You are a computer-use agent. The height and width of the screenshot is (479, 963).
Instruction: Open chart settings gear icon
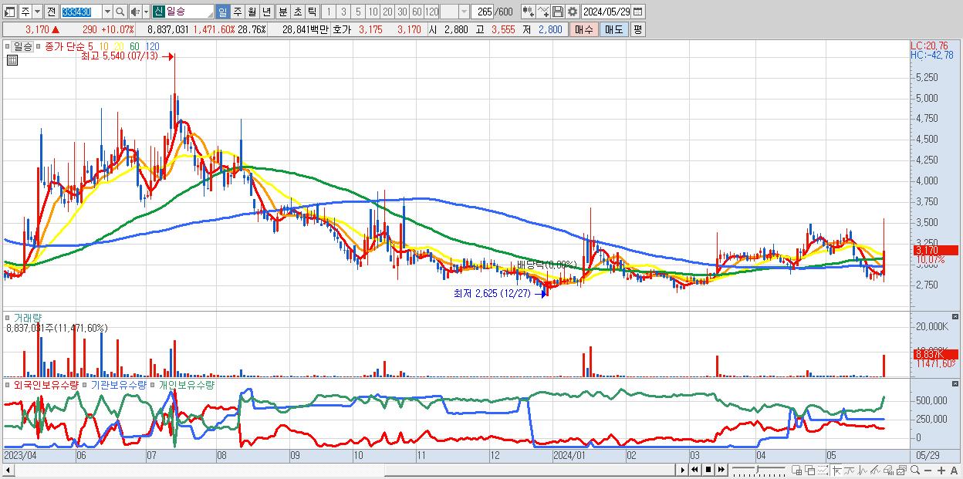tap(573, 12)
